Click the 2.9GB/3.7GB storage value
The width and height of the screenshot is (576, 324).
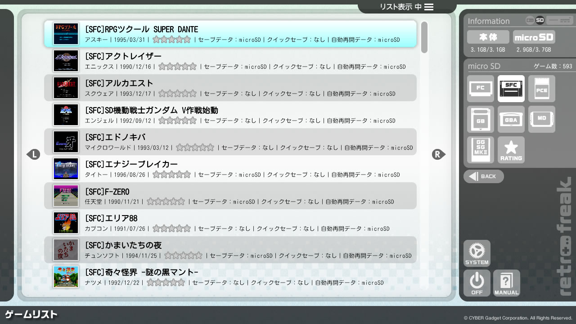point(534,49)
